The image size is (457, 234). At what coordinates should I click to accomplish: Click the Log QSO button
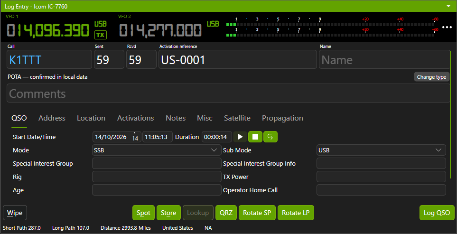437,213
